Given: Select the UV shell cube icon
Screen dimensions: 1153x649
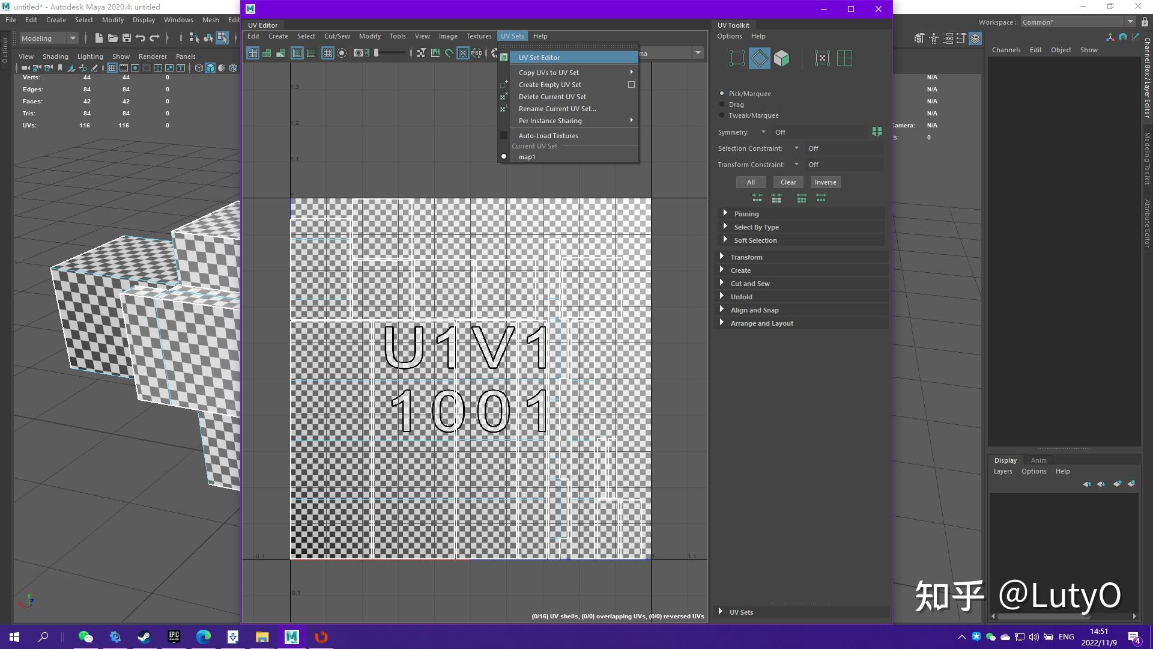Looking at the screenshot, I should [x=781, y=58].
